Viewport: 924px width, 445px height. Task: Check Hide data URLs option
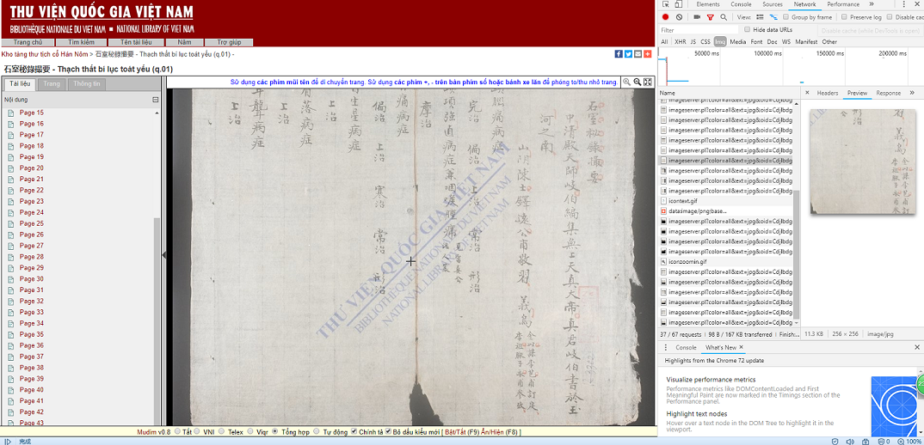click(746, 29)
